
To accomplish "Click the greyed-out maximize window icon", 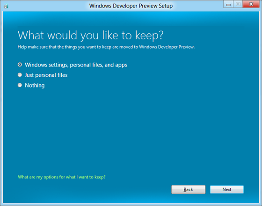I will 238,4.
